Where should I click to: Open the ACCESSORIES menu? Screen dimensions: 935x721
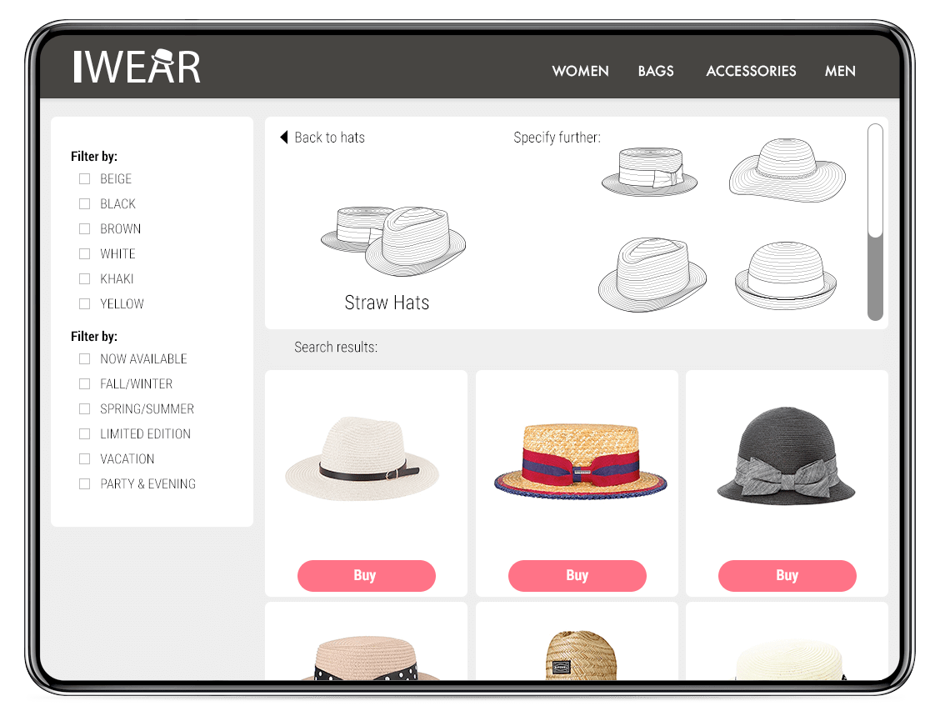(751, 71)
